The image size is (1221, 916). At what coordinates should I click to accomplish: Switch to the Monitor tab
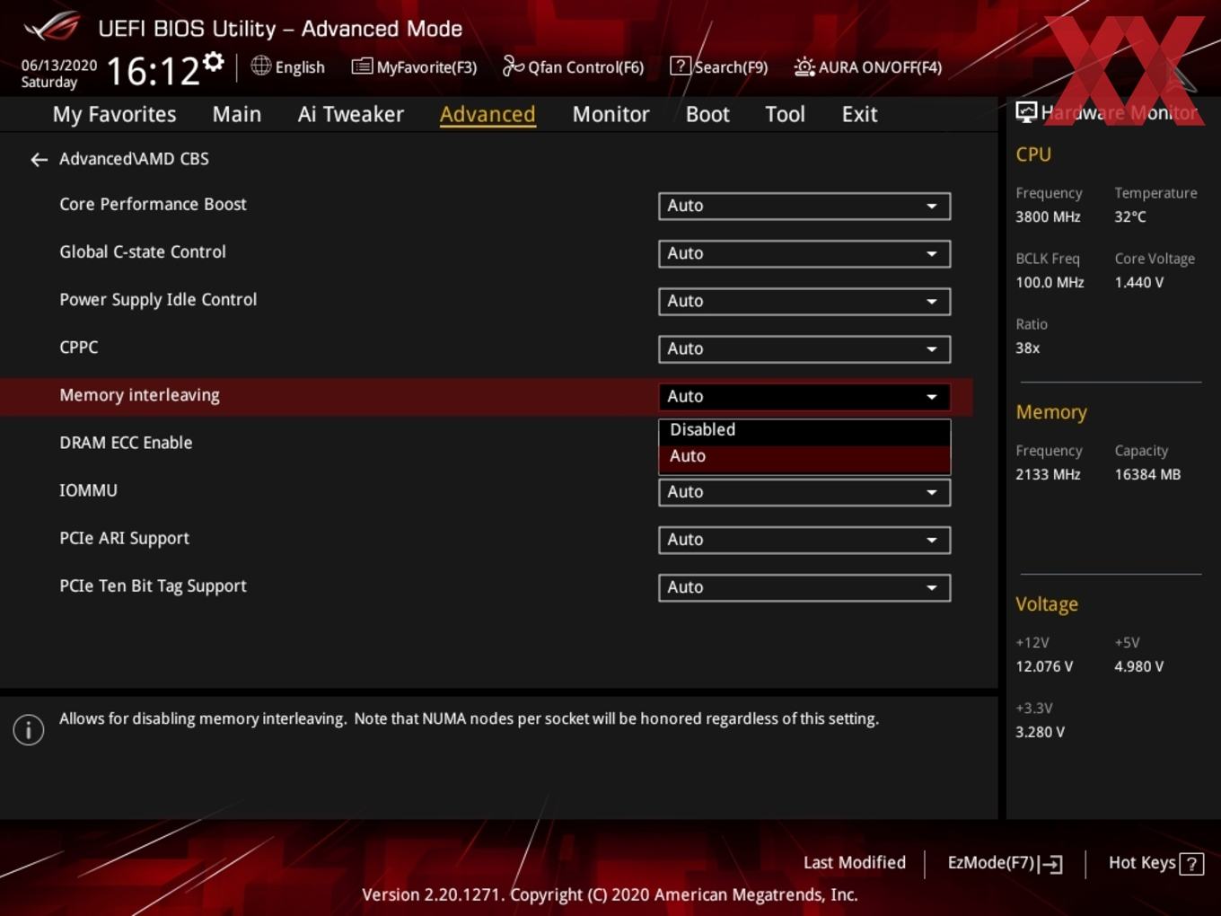pos(610,114)
